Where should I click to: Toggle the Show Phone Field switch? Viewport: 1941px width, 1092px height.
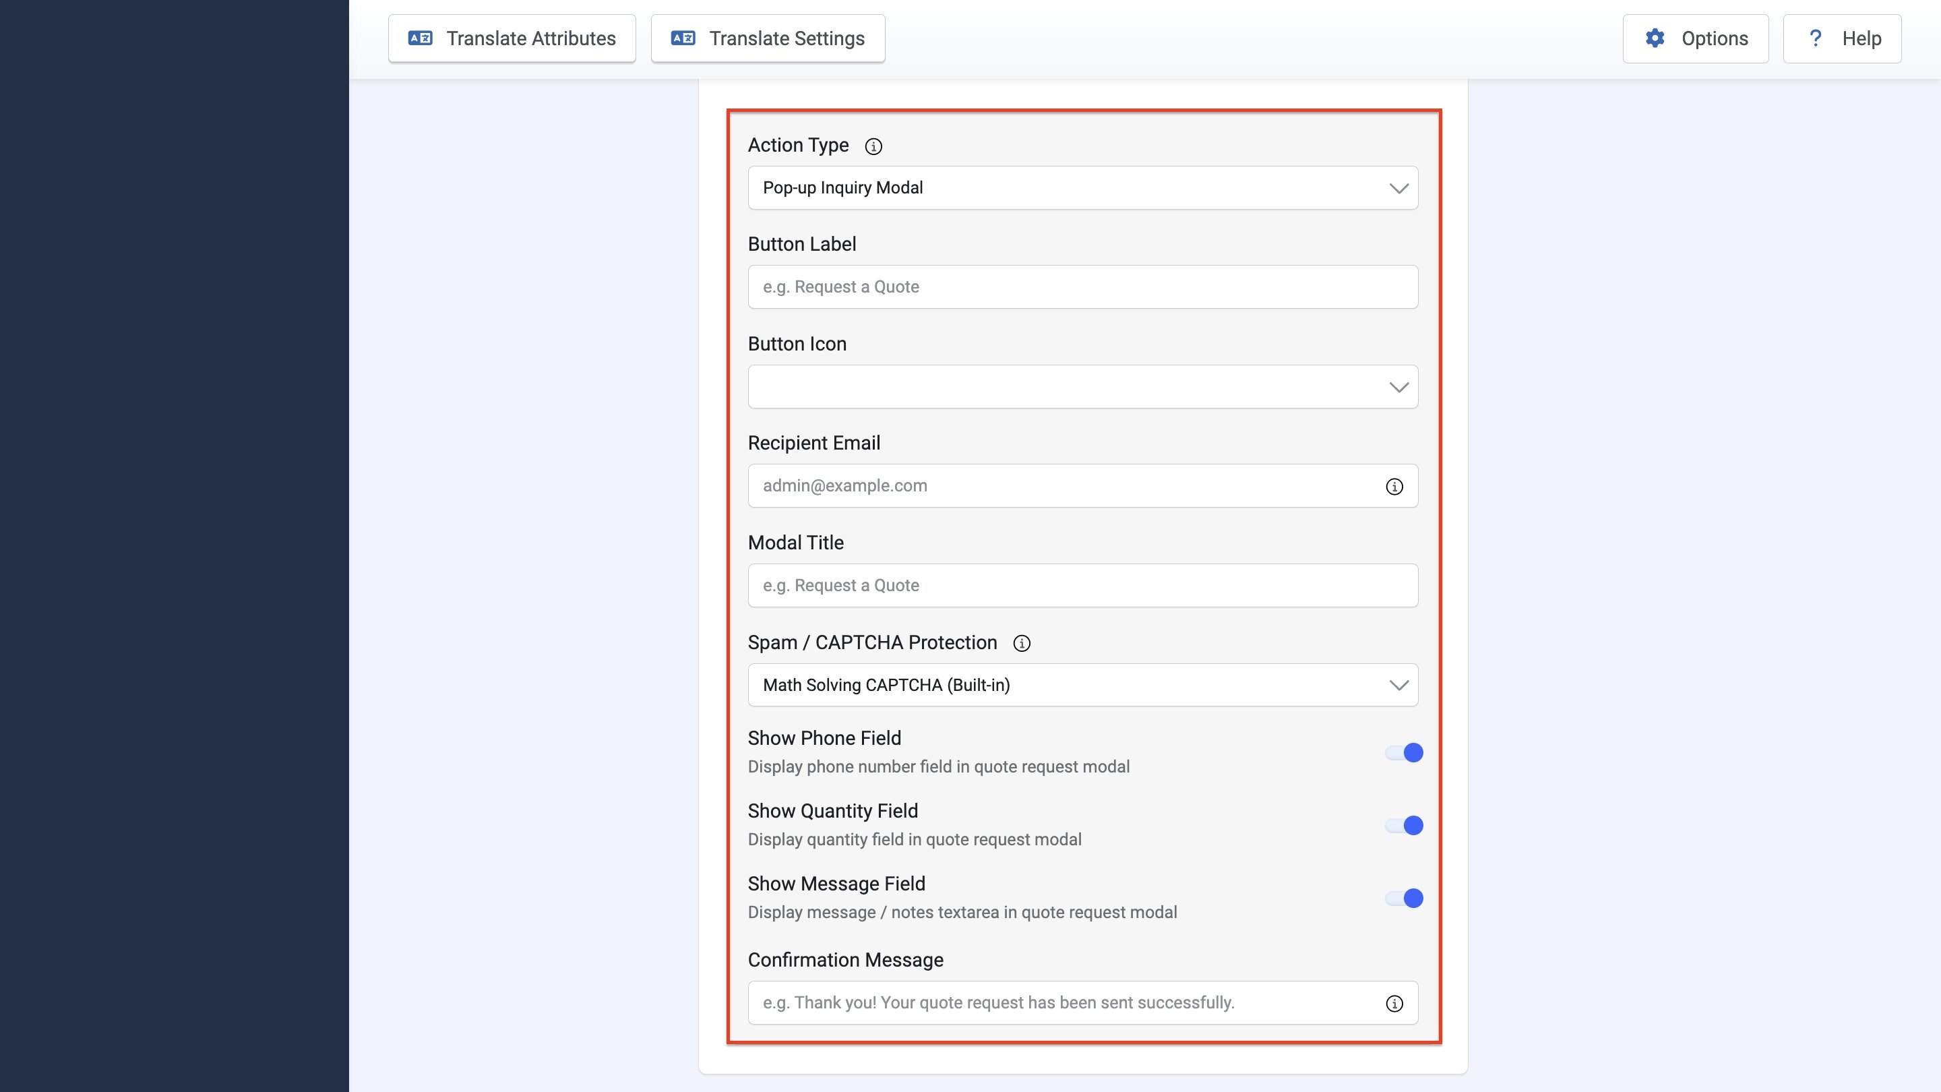point(1405,753)
